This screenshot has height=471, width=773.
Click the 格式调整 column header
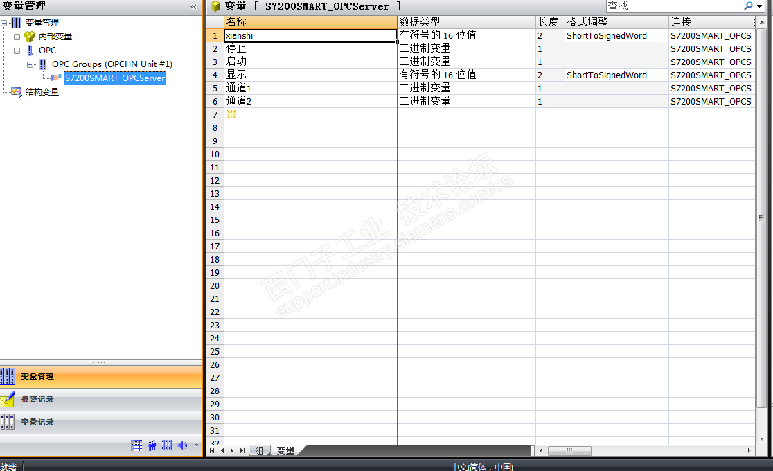616,21
